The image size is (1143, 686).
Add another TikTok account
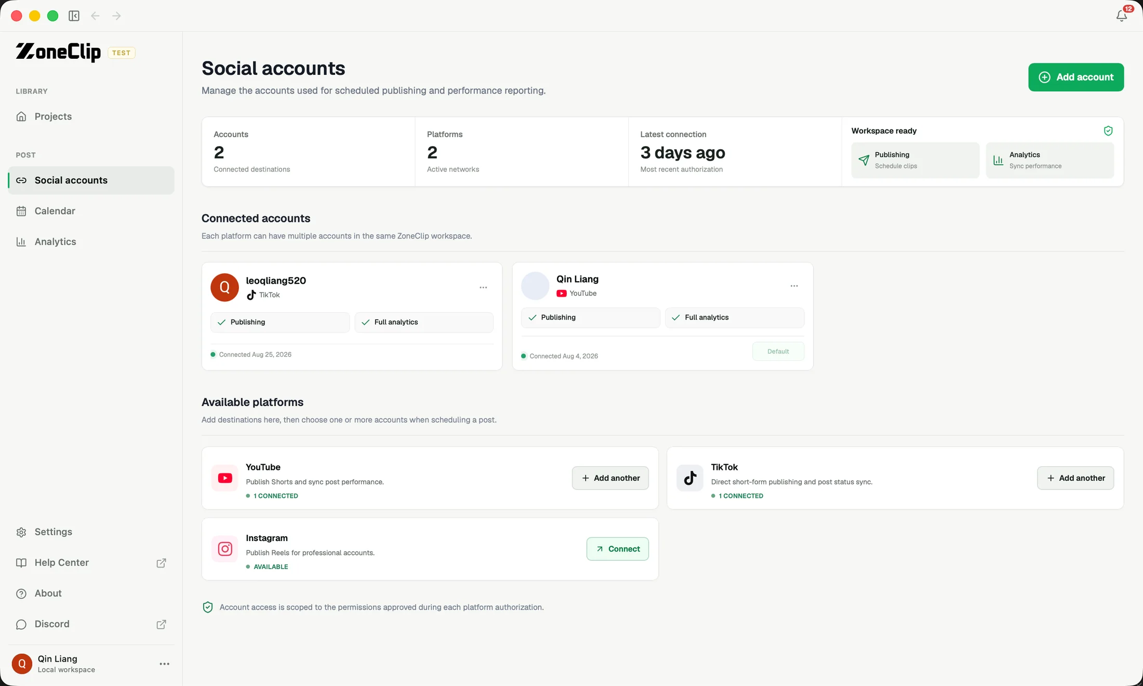click(x=1075, y=478)
